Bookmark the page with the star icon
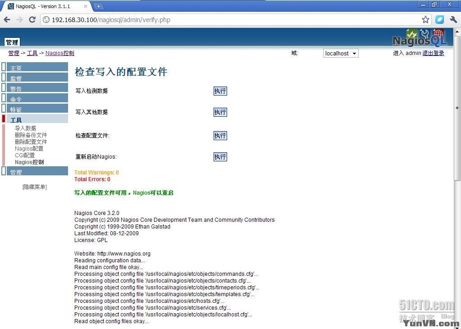461x329 pixels. [x=425, y=20]
